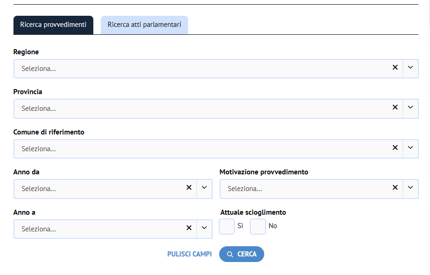Switch to Ricerca atti parlamentari tab

[144, 25]
